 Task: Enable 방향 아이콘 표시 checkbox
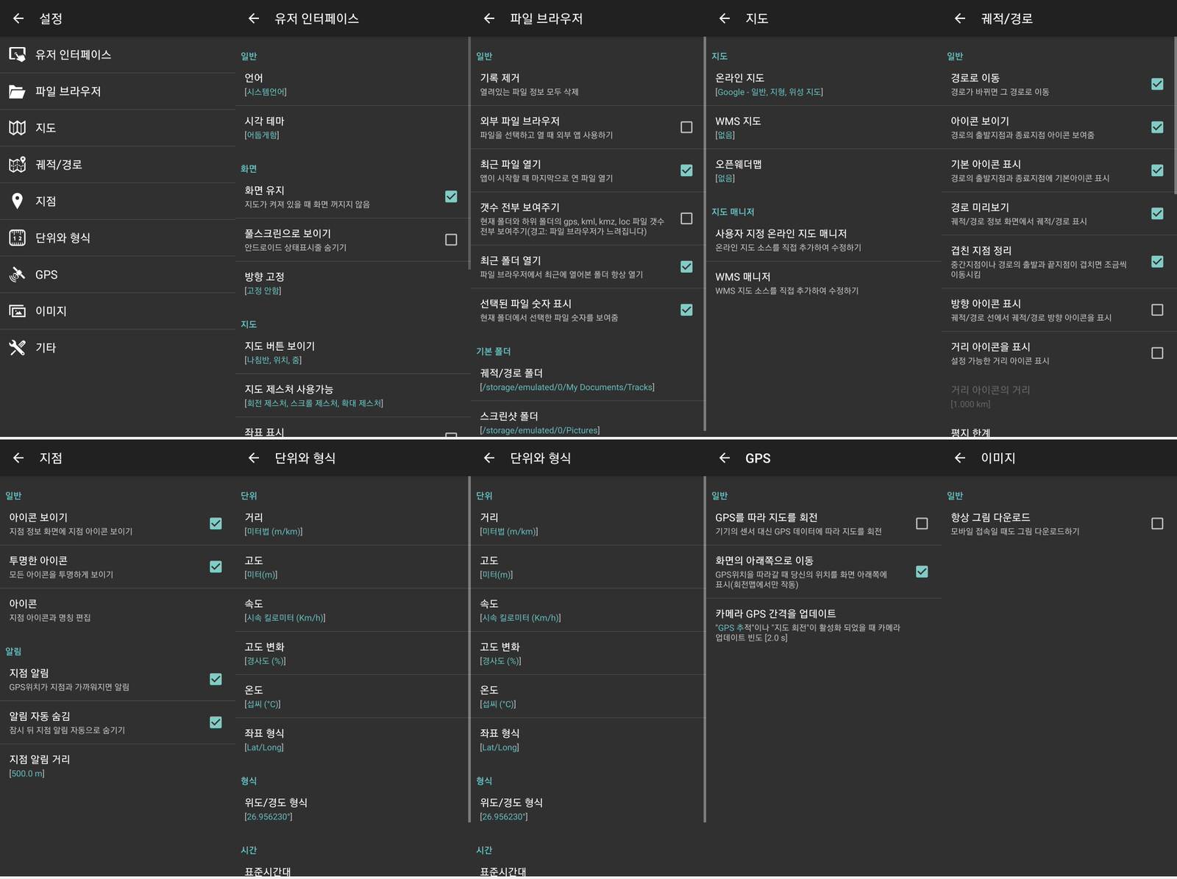coord(1157,310)
